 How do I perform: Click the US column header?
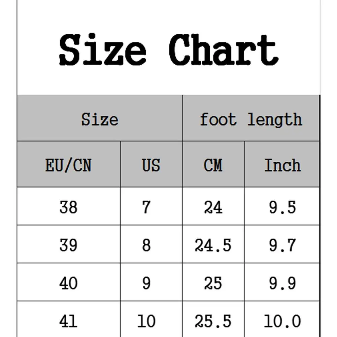tap(151, 165)
